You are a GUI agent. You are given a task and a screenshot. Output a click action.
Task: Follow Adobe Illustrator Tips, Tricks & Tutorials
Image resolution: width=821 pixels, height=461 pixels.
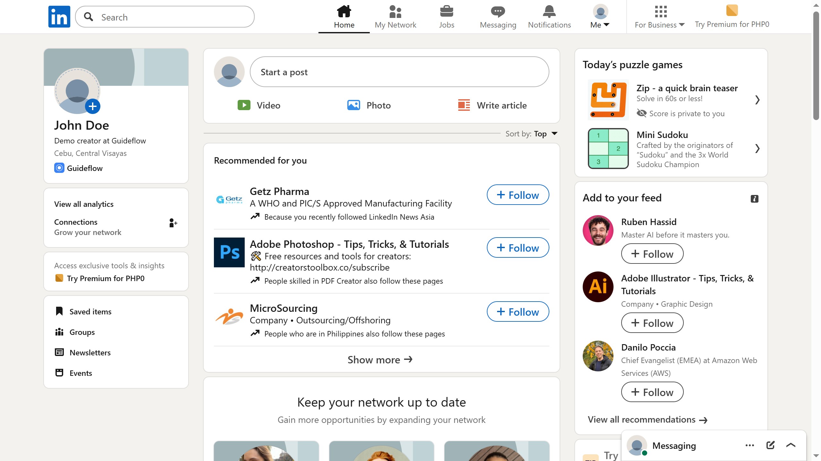click(652, 323)
